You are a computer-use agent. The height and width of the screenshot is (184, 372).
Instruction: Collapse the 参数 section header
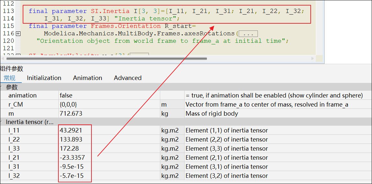point(2,87)
